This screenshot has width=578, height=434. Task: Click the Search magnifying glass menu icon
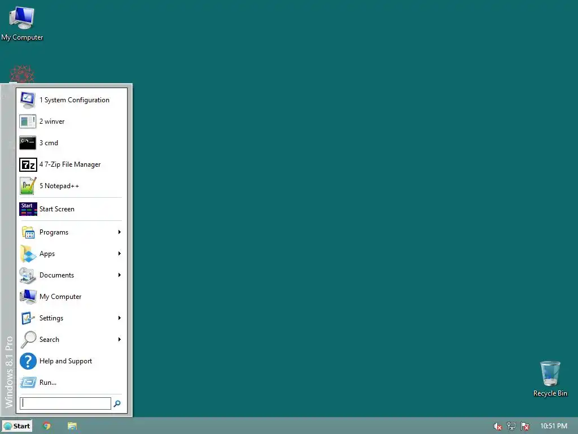click(28, 340)
